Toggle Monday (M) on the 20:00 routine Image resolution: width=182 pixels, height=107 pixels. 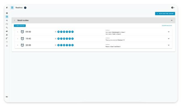(59, 45)
